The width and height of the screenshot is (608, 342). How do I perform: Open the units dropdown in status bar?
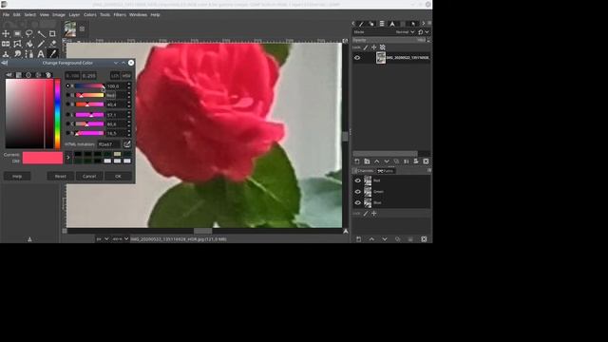click(103, 239)
